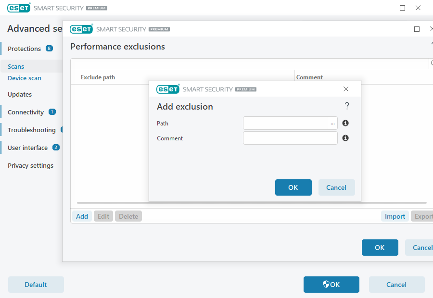The image size is (433, 298).
Task: Browse for path using the ellipsis button
Action: pyautogui.click(x=332, y=124)
